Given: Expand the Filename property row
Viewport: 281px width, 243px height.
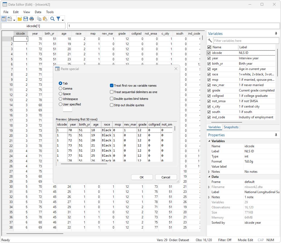Looking at the screenshot, I should (209, 187).
